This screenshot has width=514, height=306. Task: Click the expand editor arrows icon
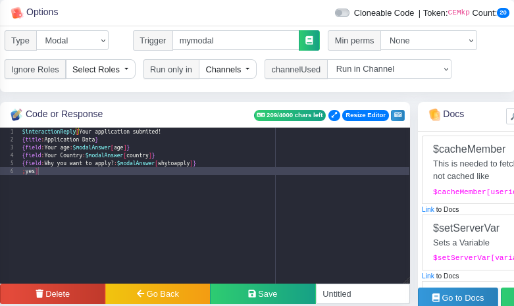(x=334, y=115)
